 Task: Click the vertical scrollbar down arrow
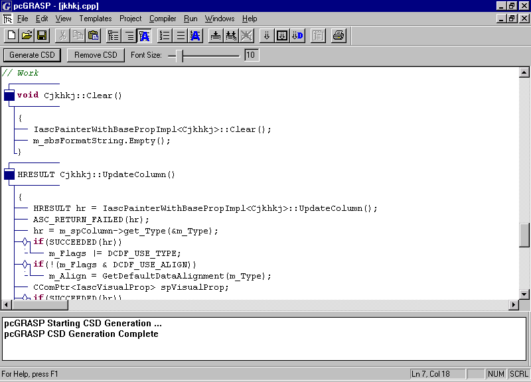click(x=524, y=293)
